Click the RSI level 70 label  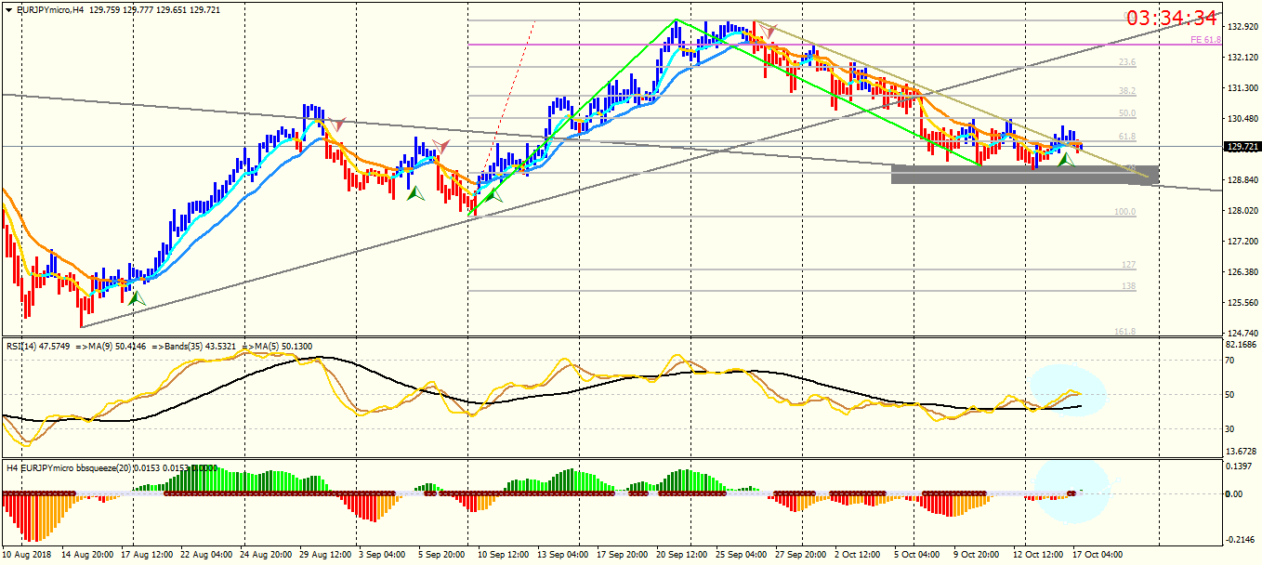click(x=1231, y=361)
